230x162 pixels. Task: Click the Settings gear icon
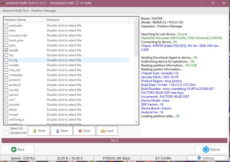(x=199, y=158)
